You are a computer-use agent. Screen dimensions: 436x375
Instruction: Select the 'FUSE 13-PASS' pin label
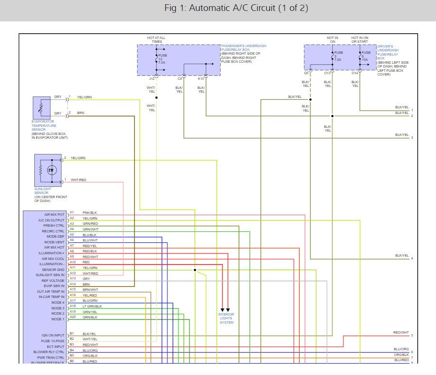coord(53,341)
